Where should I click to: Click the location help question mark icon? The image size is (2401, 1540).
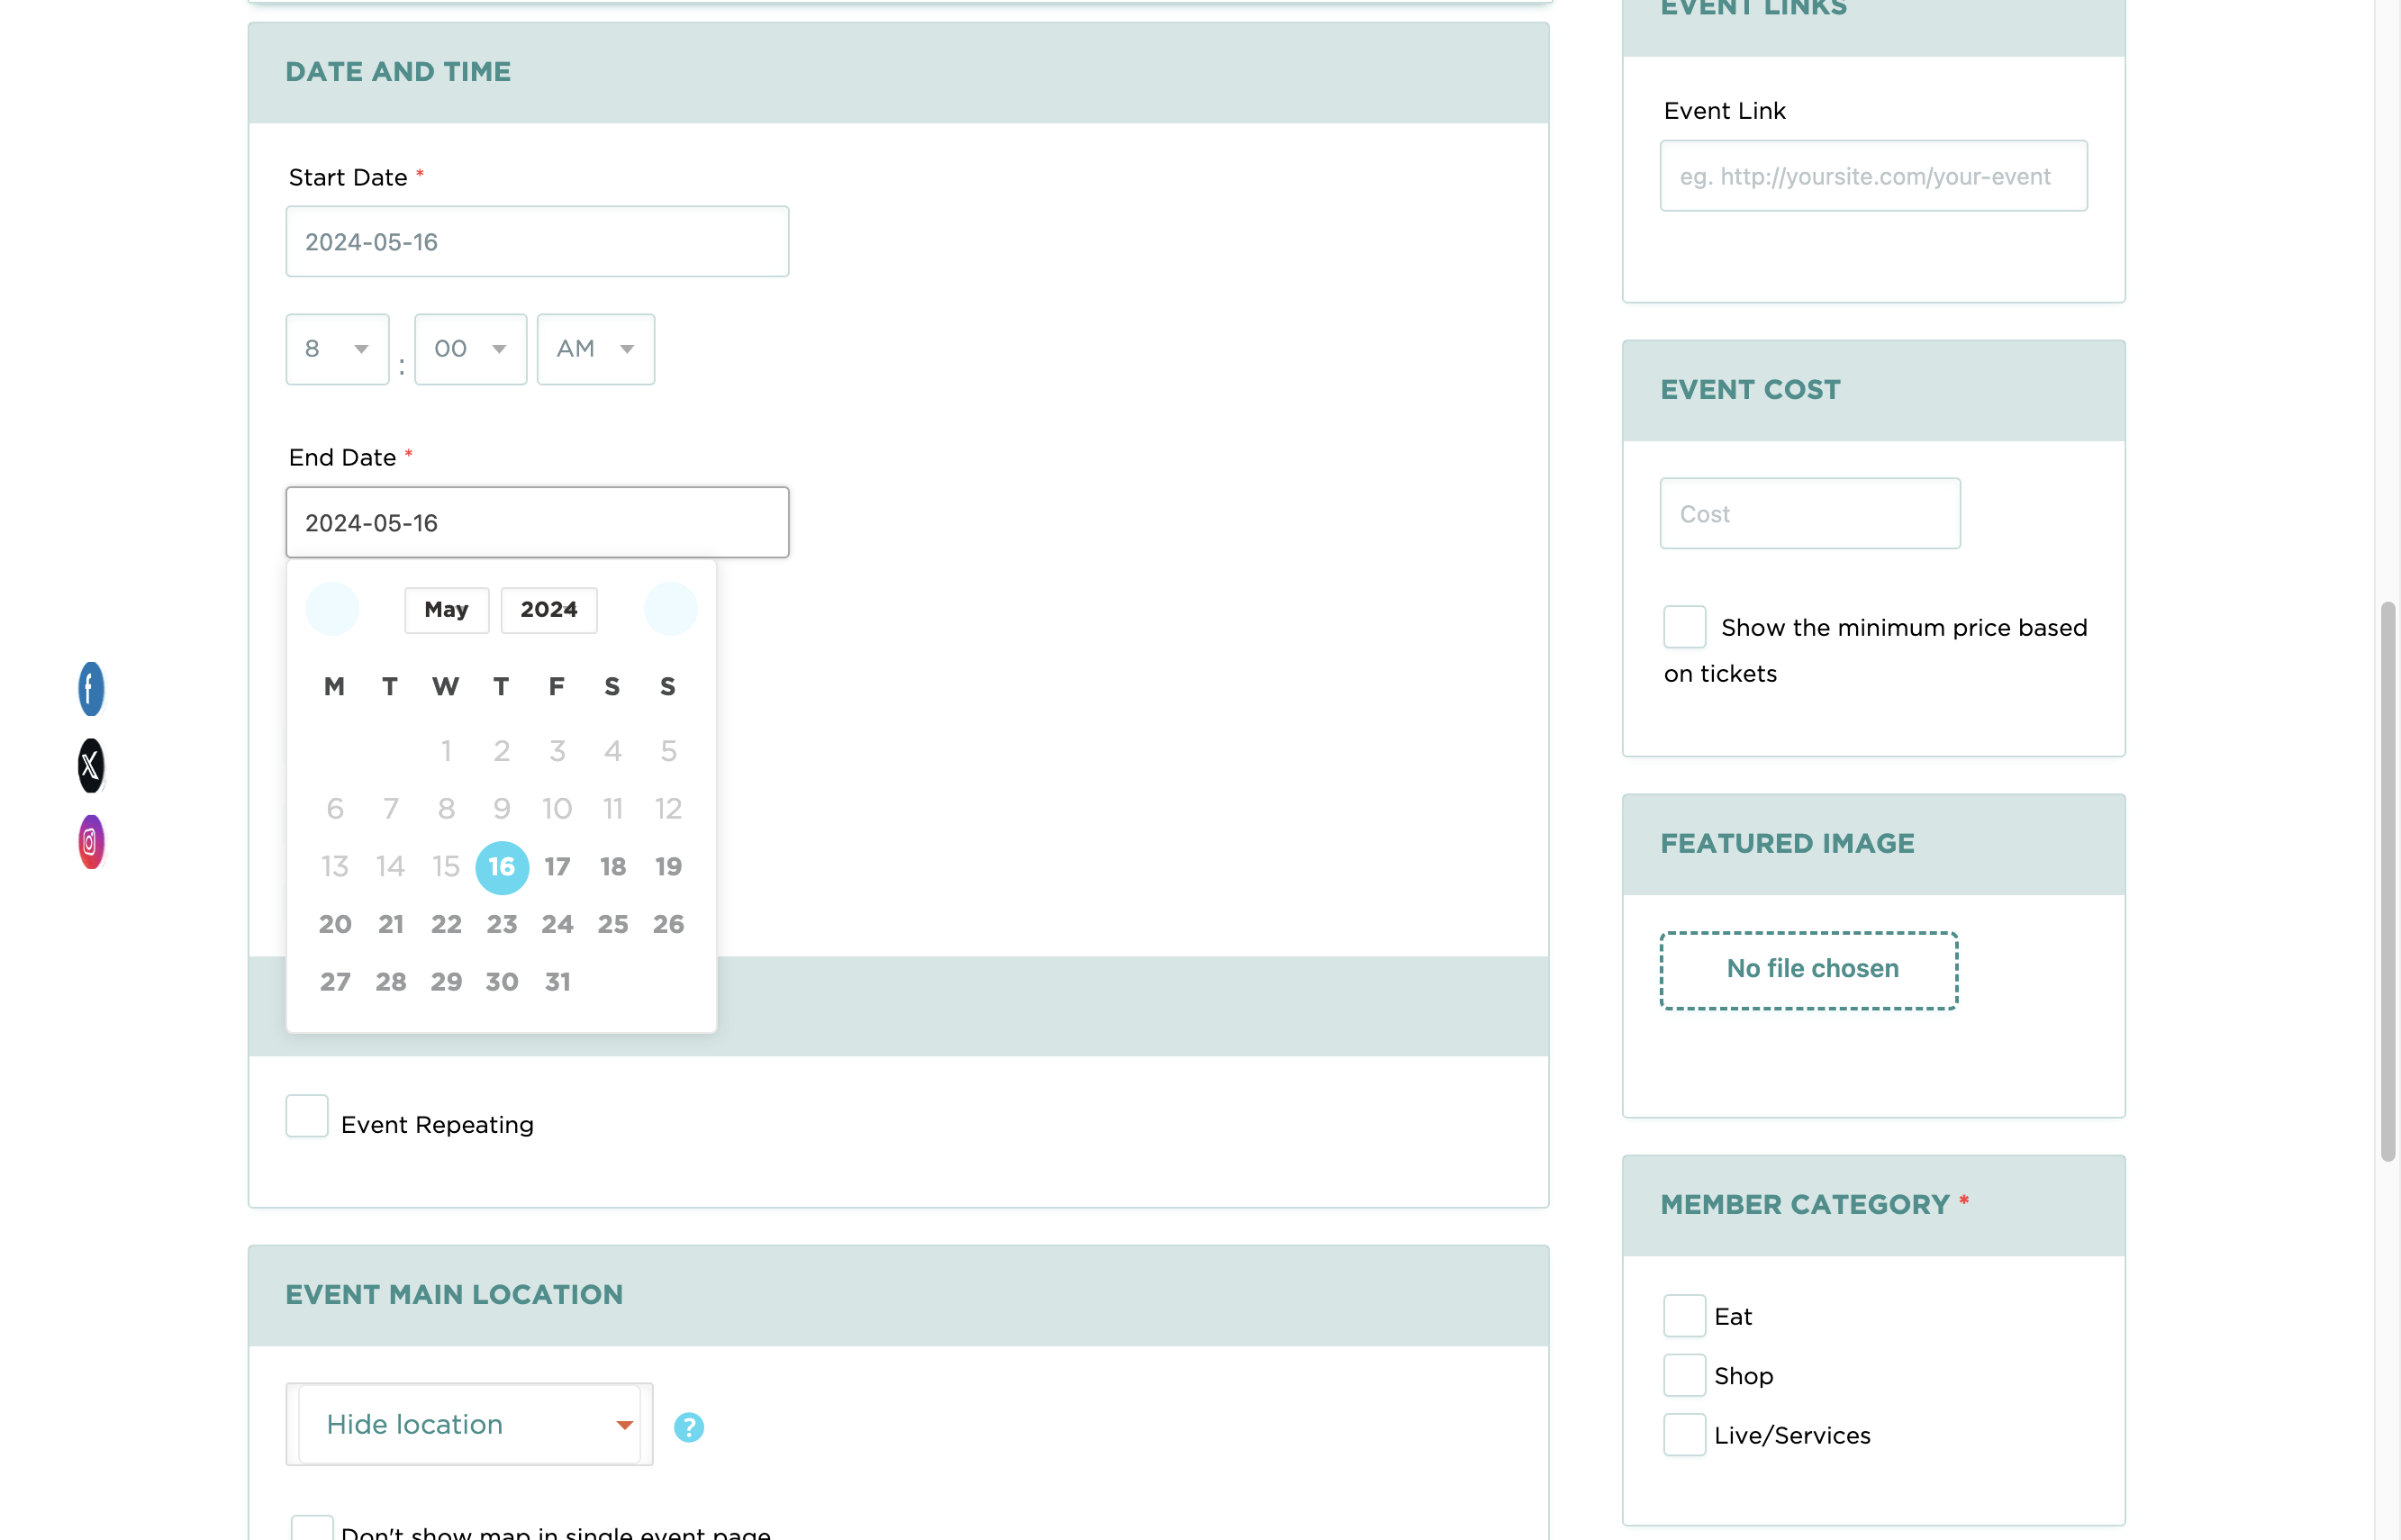pos(689,1427)
